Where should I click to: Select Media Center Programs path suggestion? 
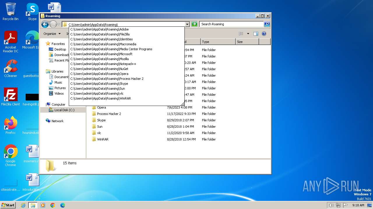click(x=127, y=49)
